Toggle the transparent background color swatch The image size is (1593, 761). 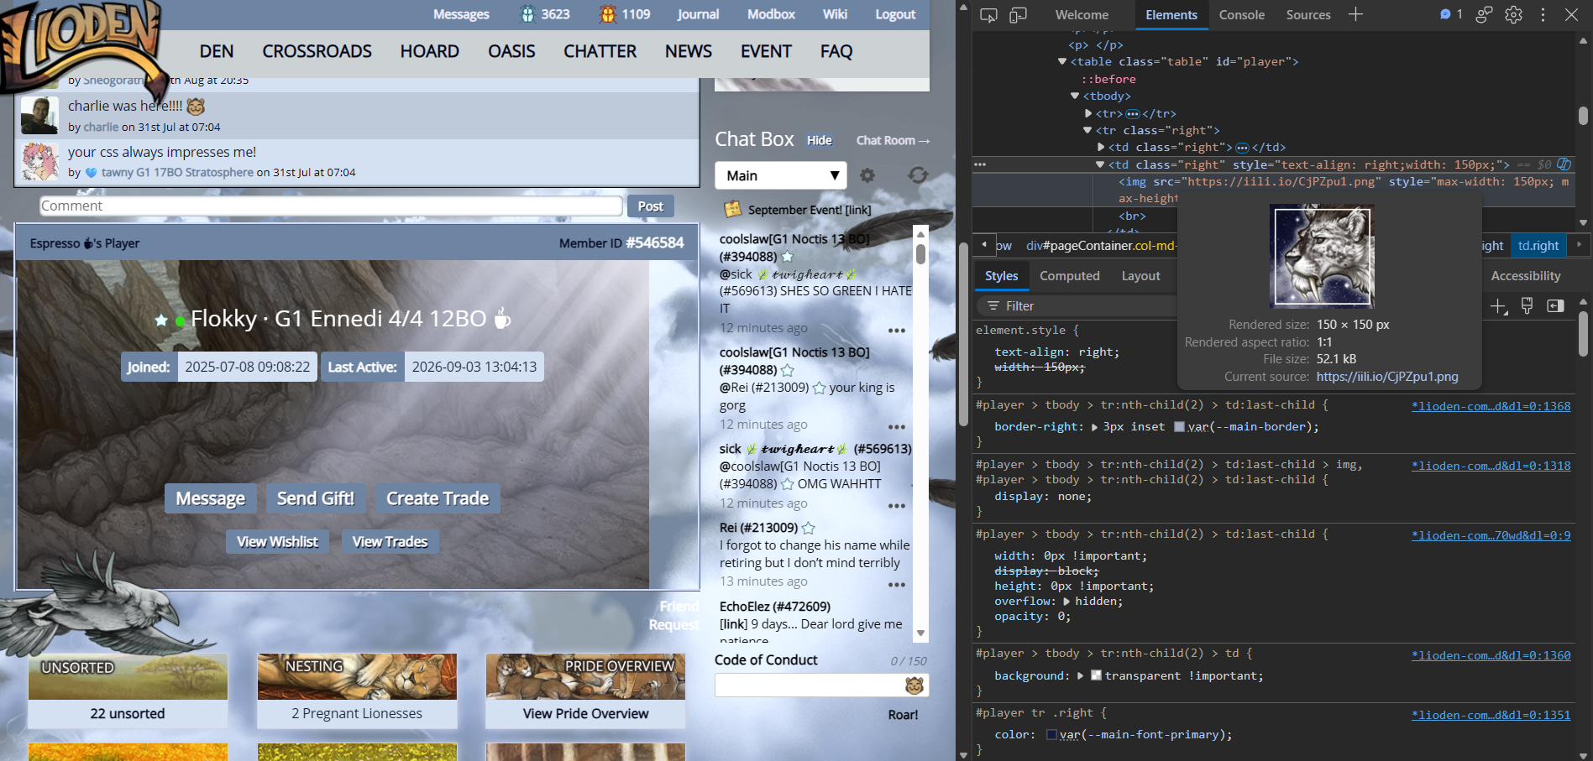(1096, 675)
